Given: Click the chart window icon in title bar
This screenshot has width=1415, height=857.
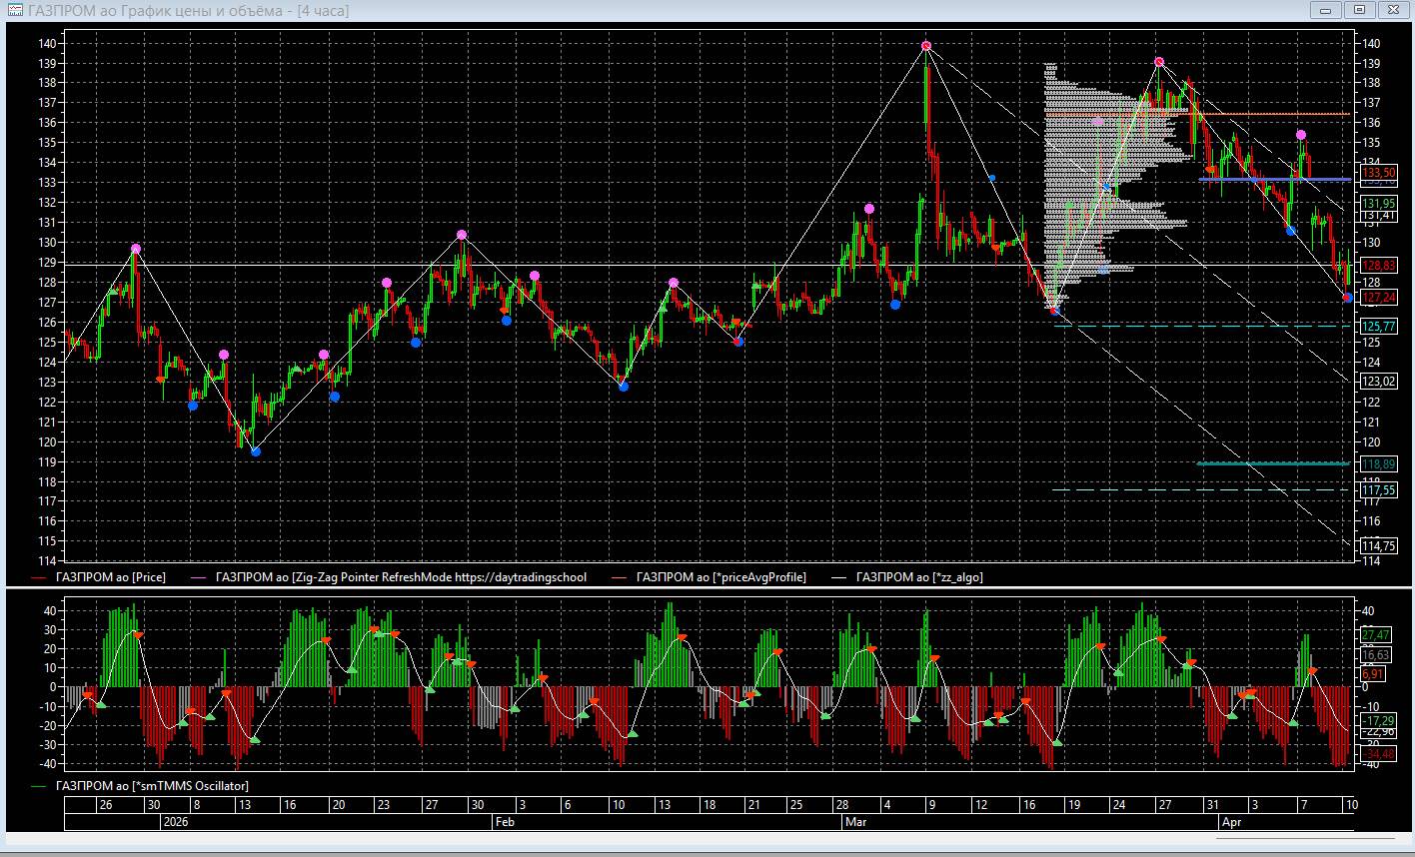Looking at the screenshot, I should (x=14, y=10).
